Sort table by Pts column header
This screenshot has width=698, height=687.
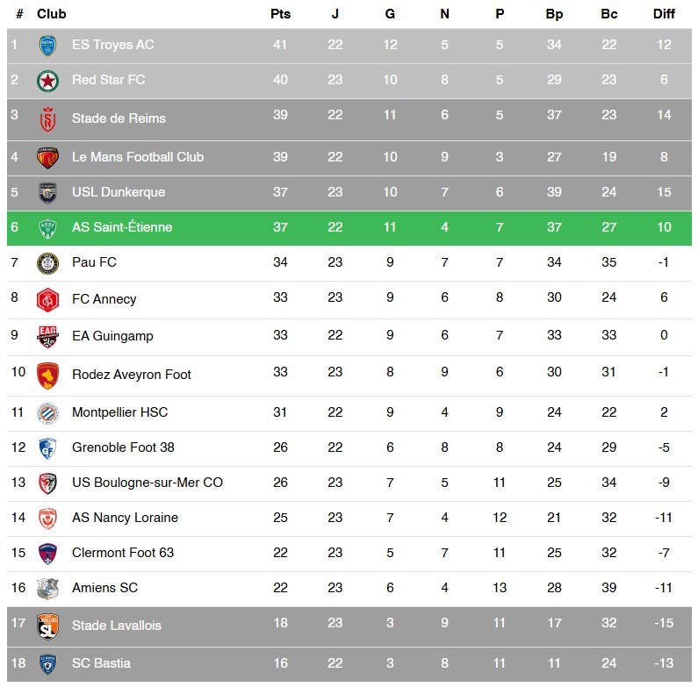coord(280,14)
